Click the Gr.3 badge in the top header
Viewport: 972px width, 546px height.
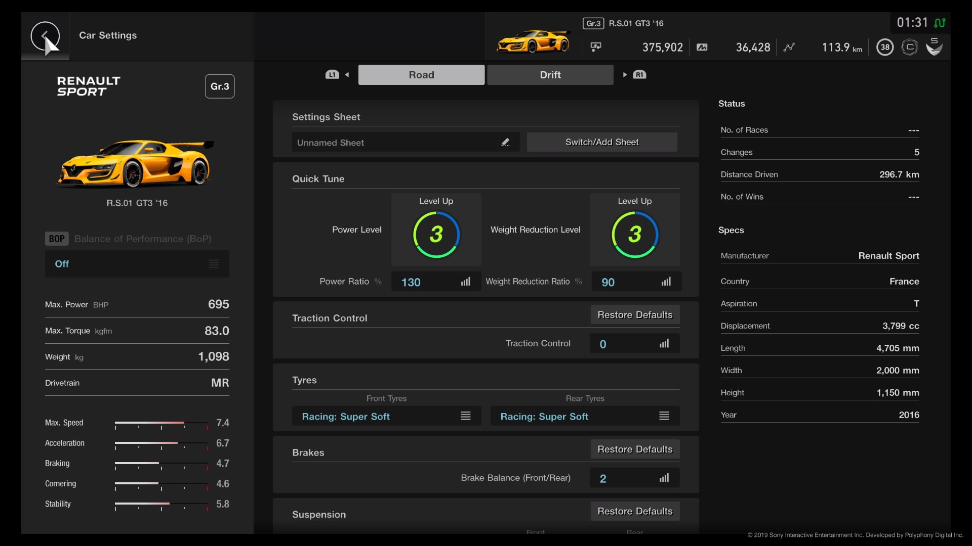click(593, 23)
